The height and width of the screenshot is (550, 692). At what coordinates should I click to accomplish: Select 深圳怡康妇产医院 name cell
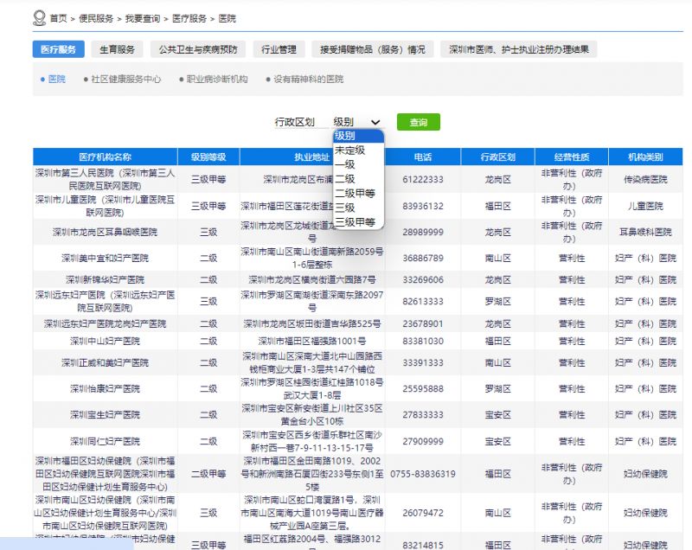click(105, 388)
